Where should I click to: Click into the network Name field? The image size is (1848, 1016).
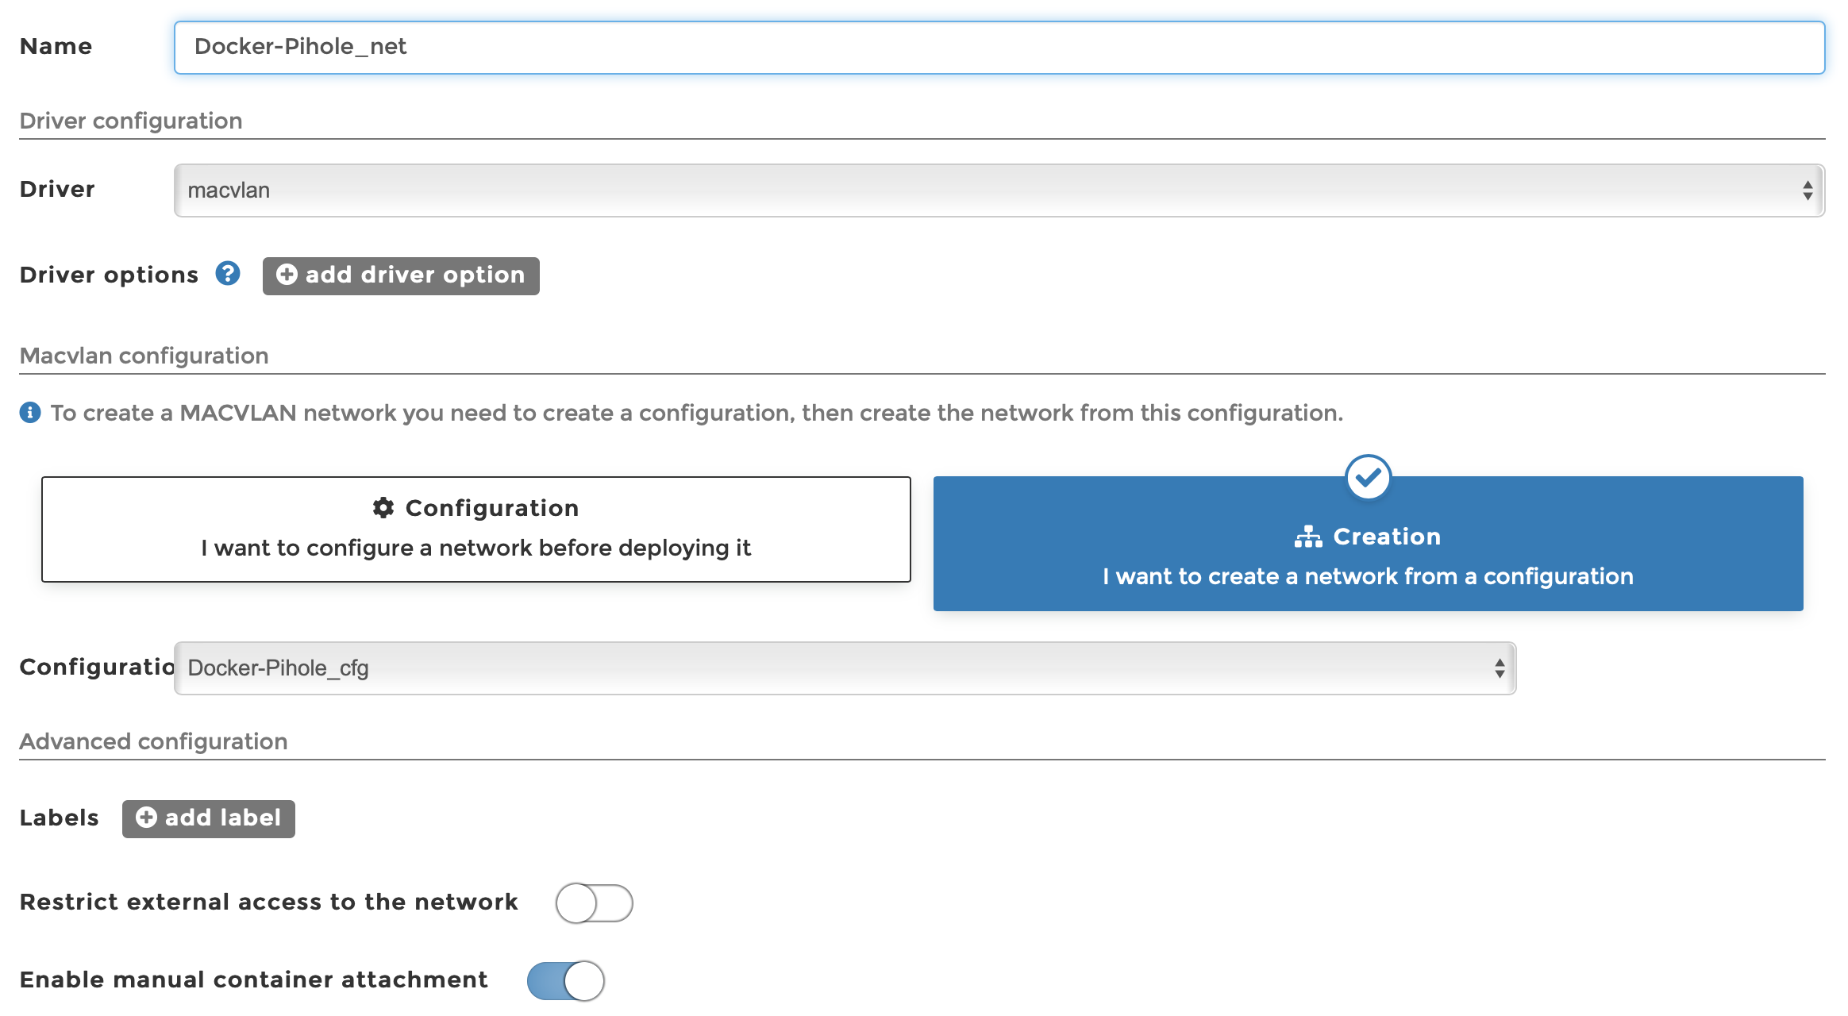[999, 47]
